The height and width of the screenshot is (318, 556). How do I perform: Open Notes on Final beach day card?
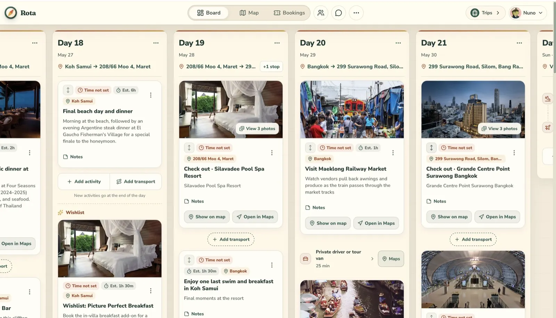pos(73,157)
